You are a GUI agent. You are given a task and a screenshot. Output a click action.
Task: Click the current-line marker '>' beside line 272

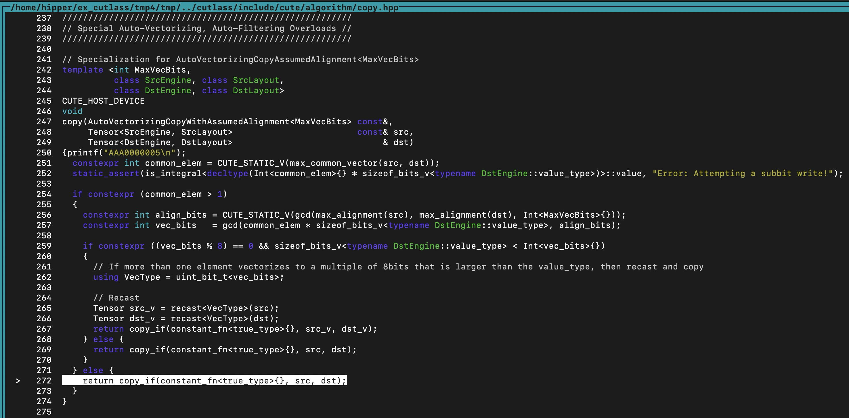click(18, 381)
